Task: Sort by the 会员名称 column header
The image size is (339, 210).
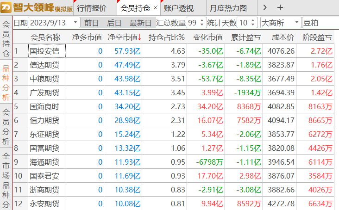Action: pos(45,37)
